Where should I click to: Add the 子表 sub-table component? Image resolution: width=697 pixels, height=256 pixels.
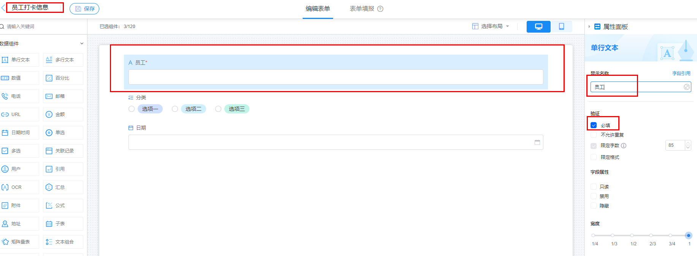(63, 224)
